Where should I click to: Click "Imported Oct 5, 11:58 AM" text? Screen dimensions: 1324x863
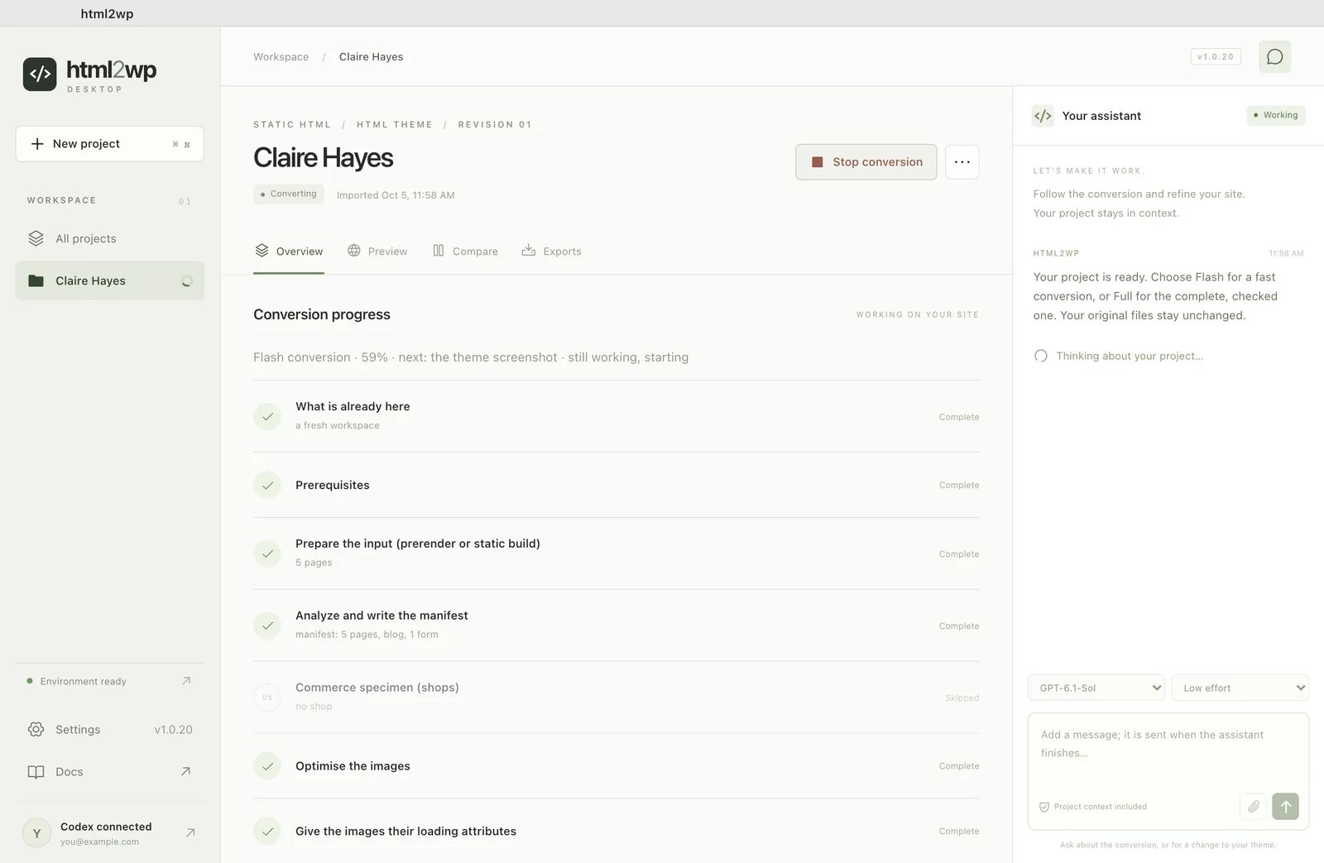(x=396, y=195)
